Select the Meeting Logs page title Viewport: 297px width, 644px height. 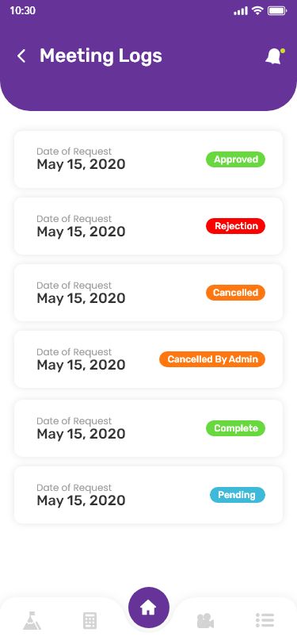tap(101, 56)
